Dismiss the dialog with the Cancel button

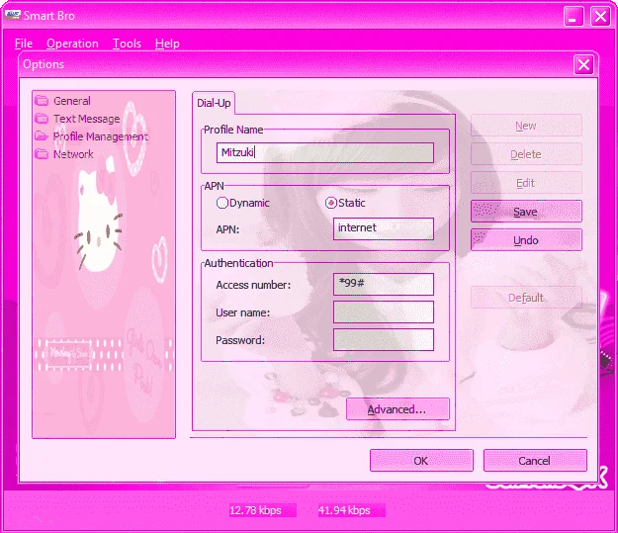pos(535,461)
